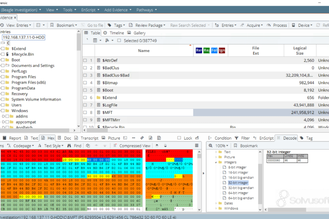Click the sort order icon near Selected
Image resolution: width=329 pixels, height=219 pixels.
[107, 40]
